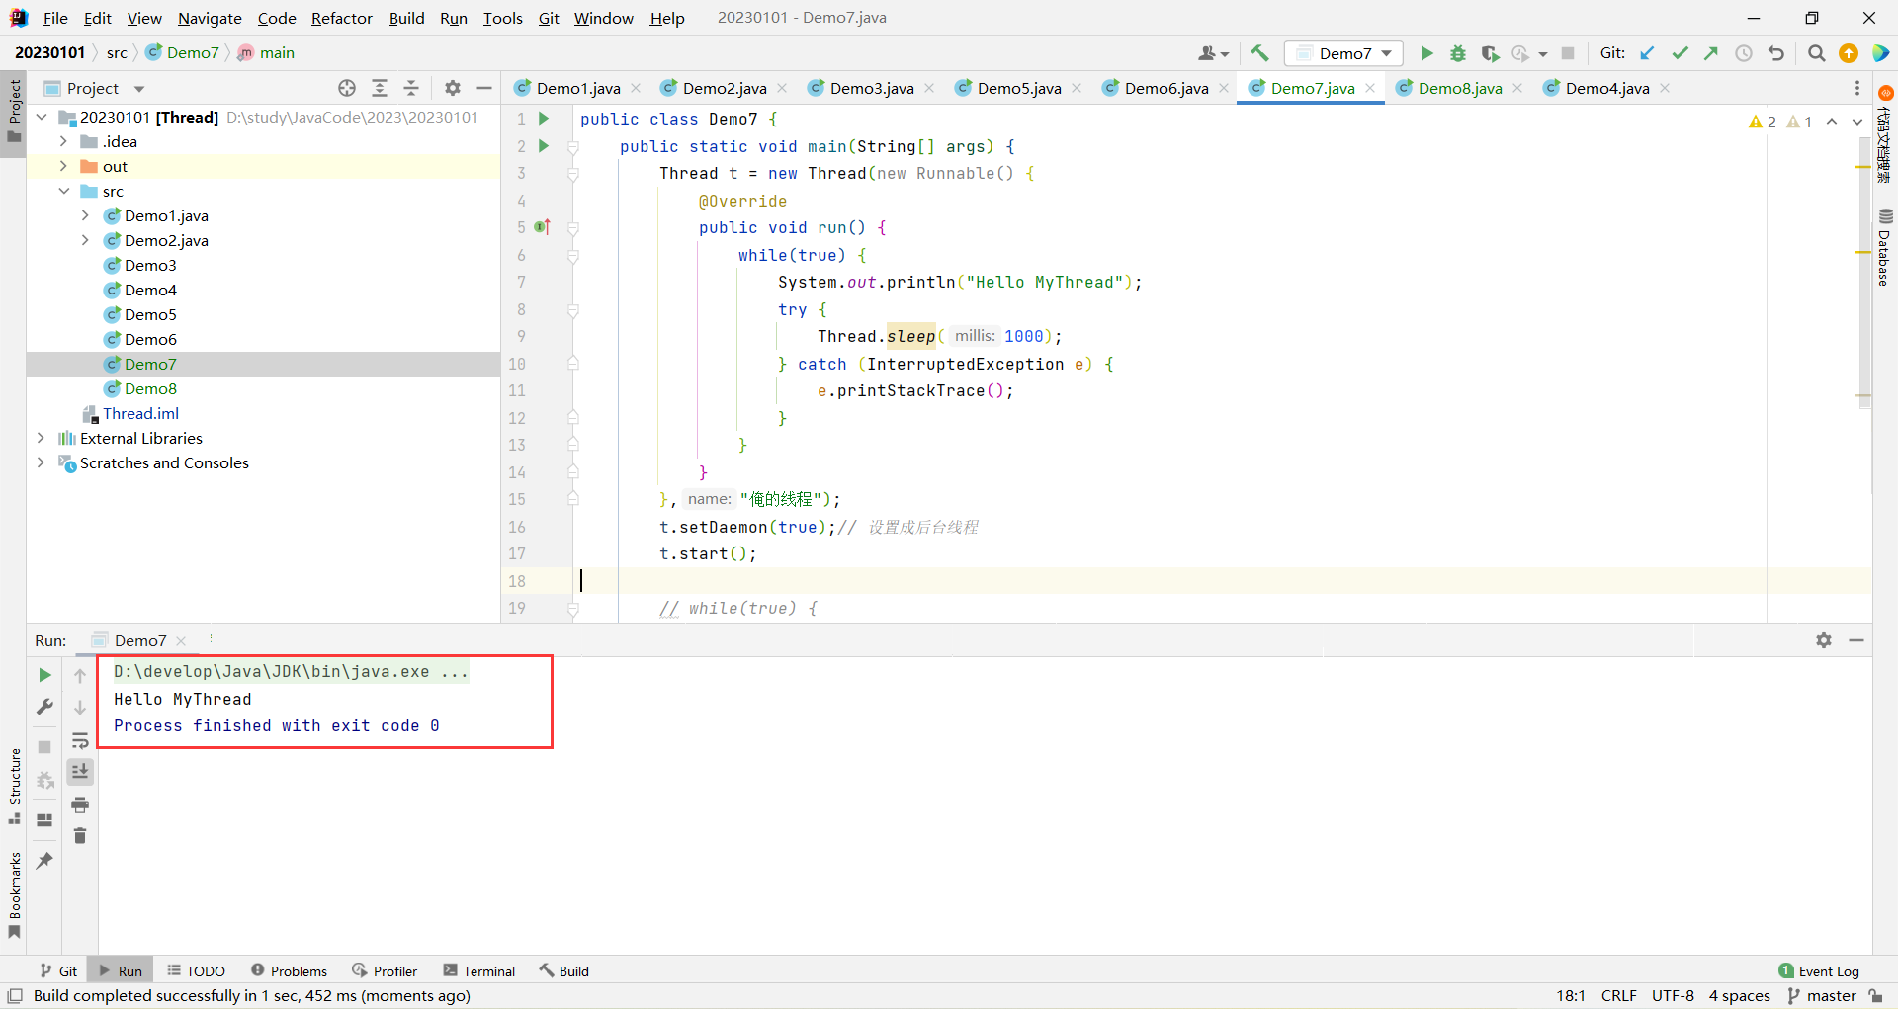1898x1009 pixels.
Task: Open the Demo7 run configuration dropdown
Action: tap(1343, 53)
